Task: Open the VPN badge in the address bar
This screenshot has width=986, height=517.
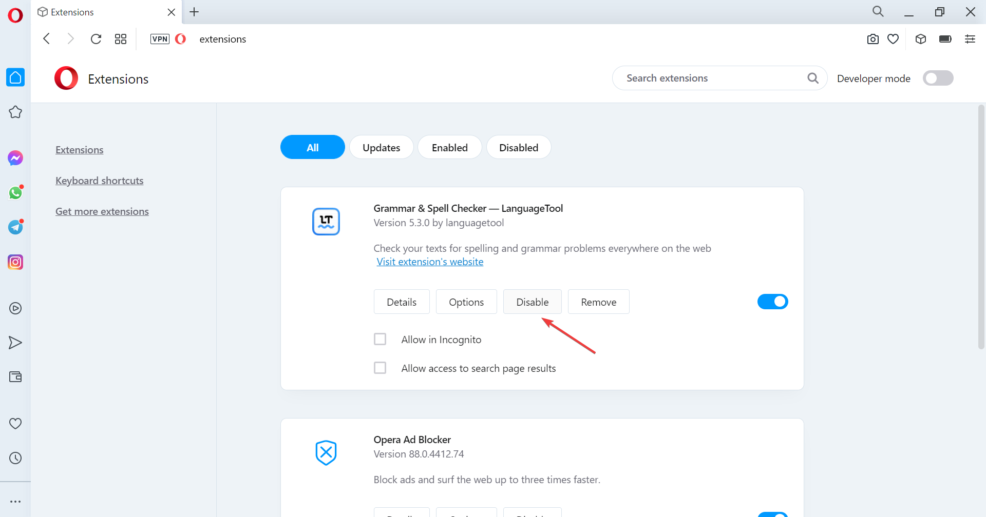Action: (x=160, y=39)
